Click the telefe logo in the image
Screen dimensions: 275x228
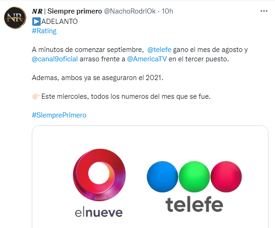coord(194,186)
